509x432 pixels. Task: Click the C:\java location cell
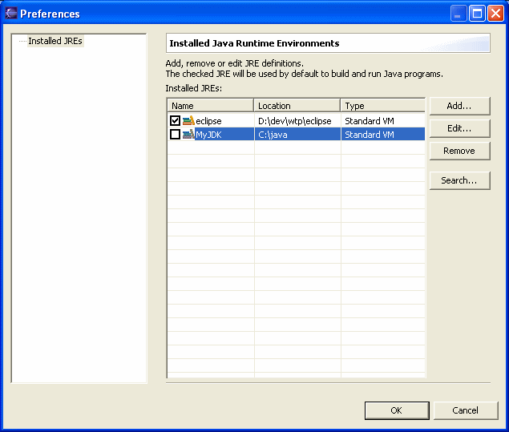(273, 135)
